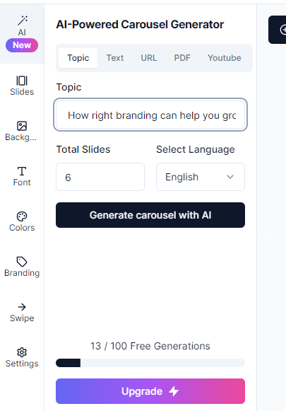Click the free generations progress bar
Viewport: 286px width, 411px height.
(150, 363)
